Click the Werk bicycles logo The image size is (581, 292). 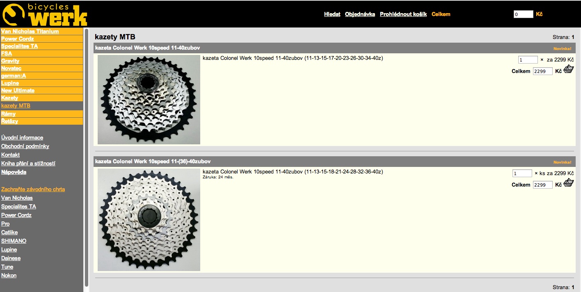click(x=44, y=14)
